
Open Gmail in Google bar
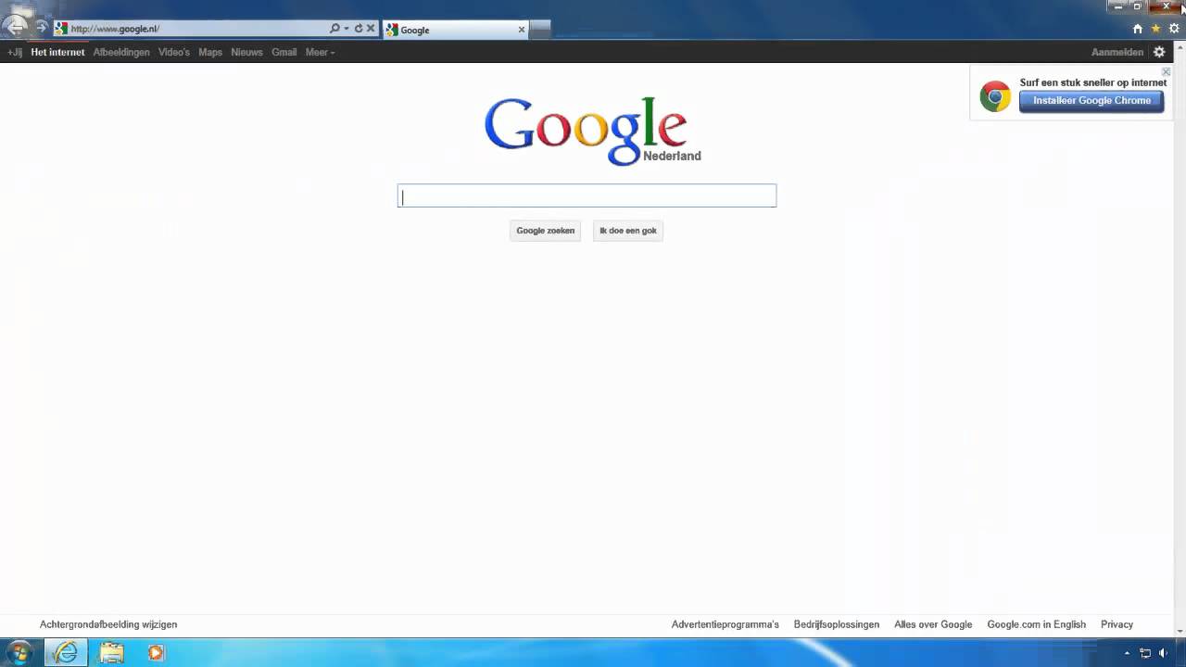284,52
